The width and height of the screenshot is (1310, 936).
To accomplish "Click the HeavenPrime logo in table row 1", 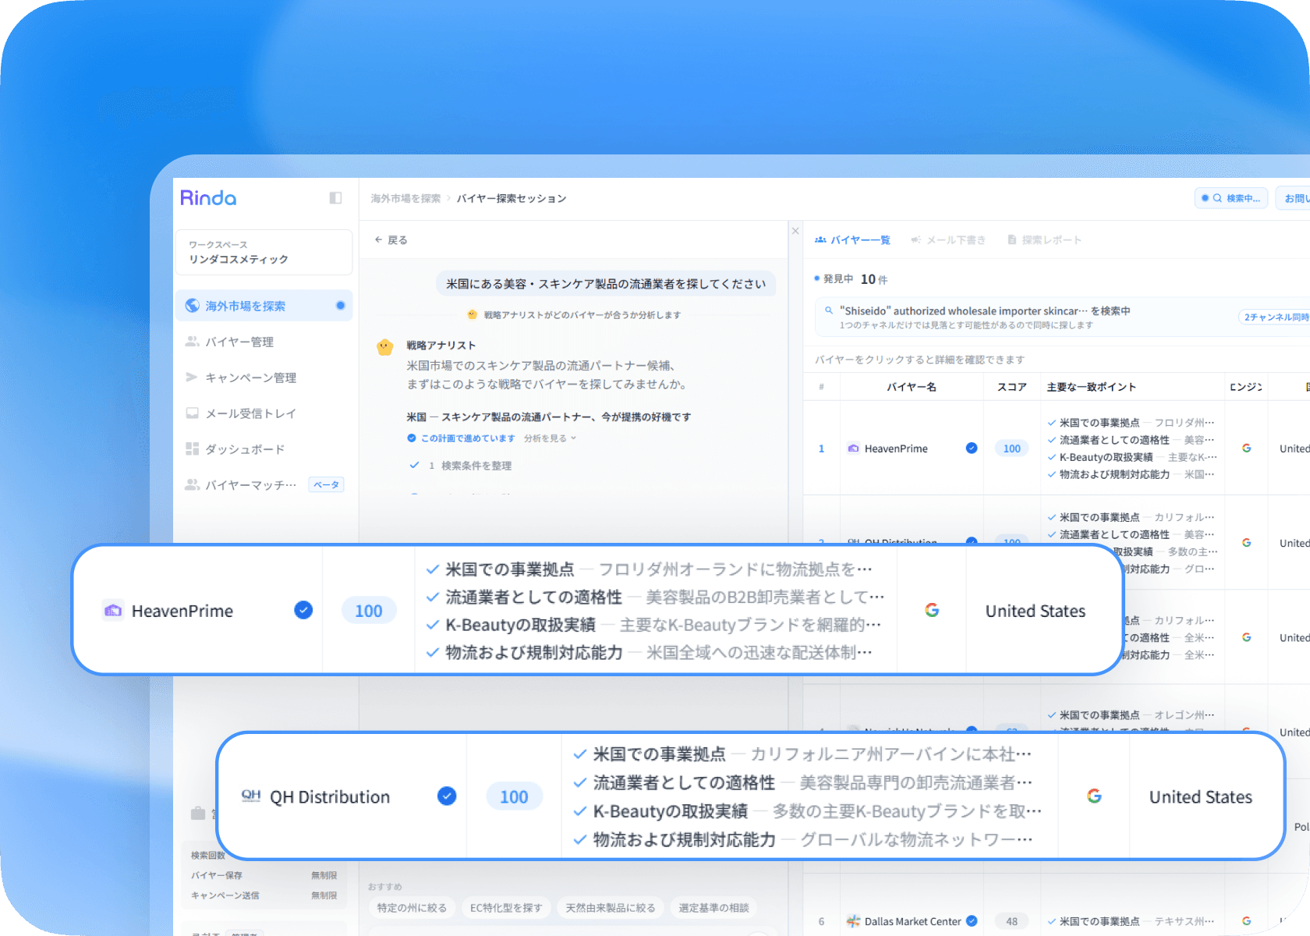I will [854, 448].
